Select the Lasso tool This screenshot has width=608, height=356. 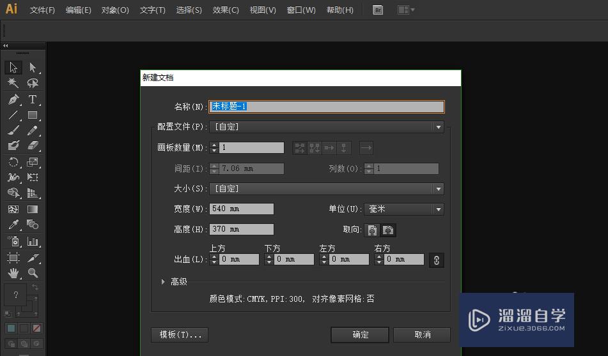(33, 83)
